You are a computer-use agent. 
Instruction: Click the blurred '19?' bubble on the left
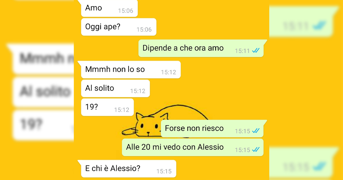[x=43, y=125]
